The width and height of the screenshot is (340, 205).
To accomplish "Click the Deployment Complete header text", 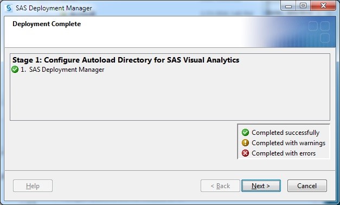I will pyautogui.click(x=47, y=24).
